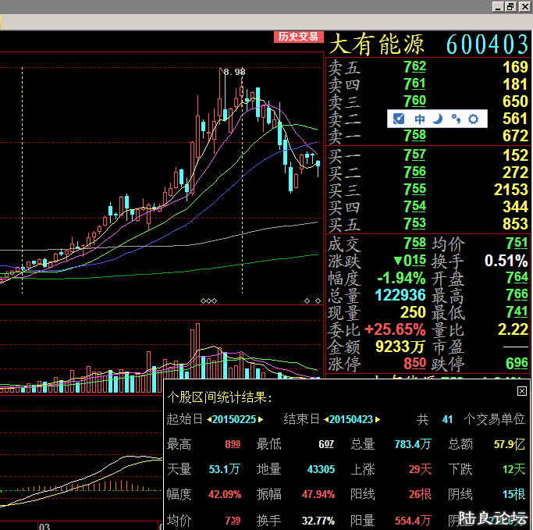533x530 pixels.
Task: Click the rightmost diamond marker under the candlesticks
Action: click(x=318, y=301)
